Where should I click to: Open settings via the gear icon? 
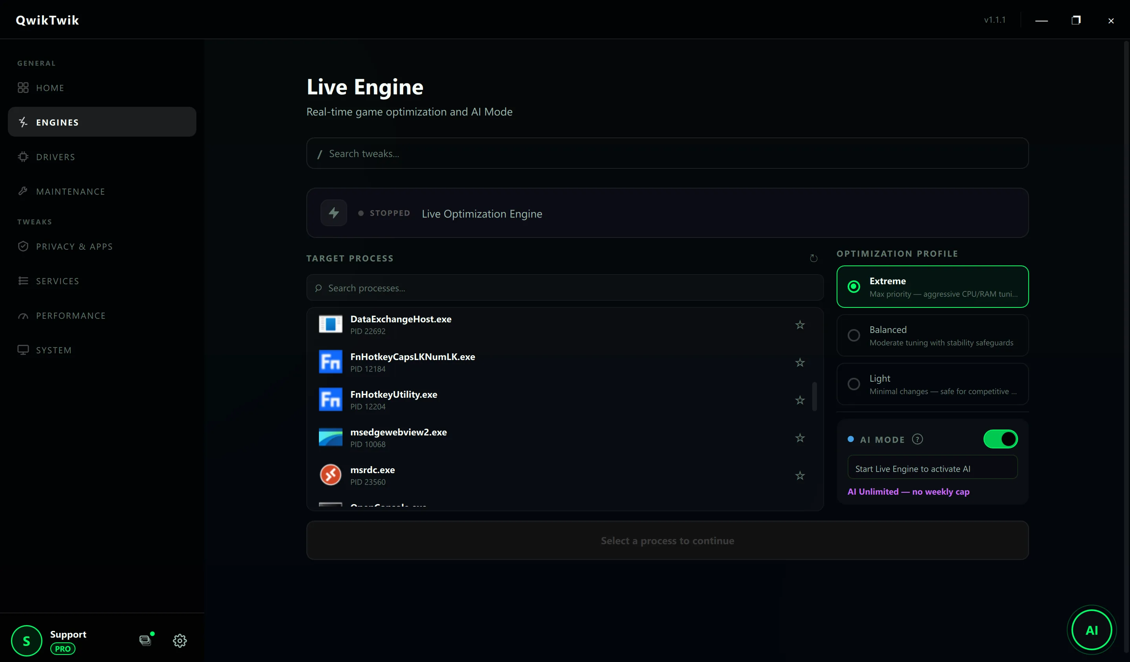180,640
